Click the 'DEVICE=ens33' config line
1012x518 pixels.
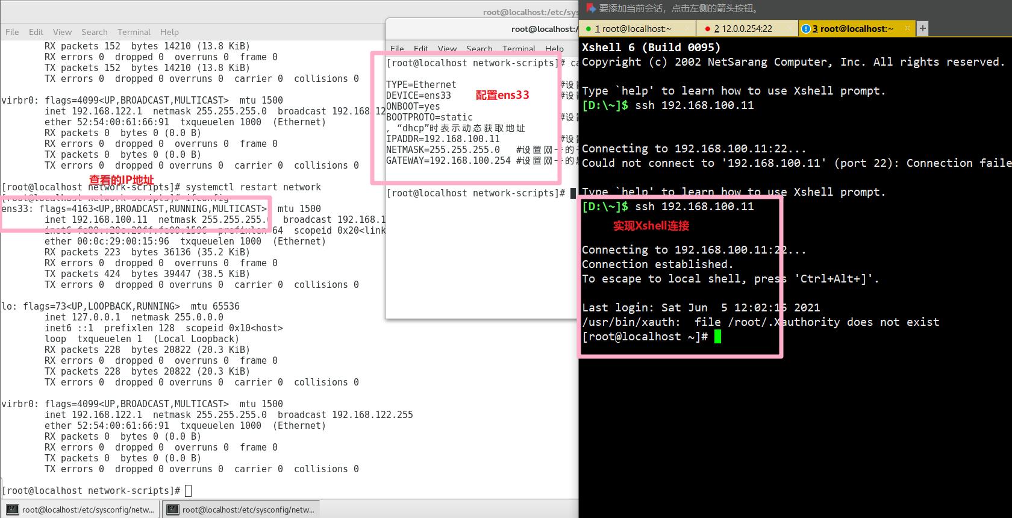coord(419,95)
